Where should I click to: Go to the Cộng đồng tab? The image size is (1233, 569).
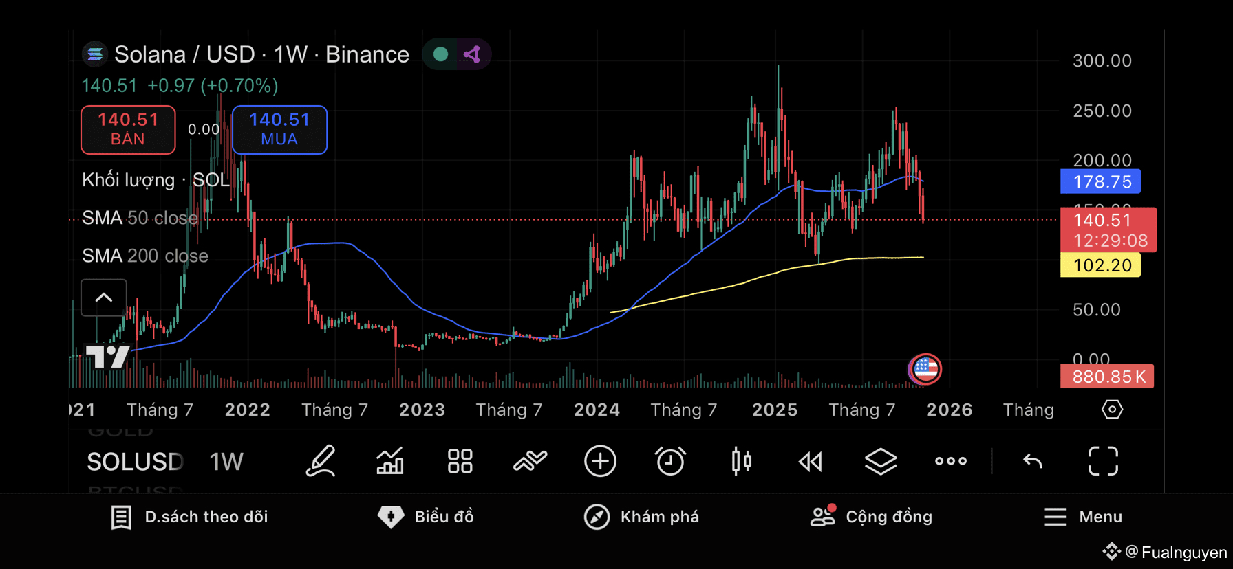pos(871,517)
